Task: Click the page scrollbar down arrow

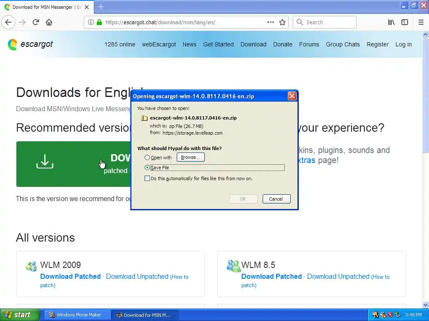Action: (x=426, y=305)
